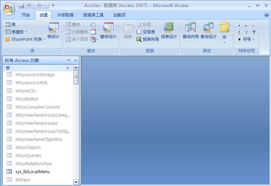Click the 多个项目 button

click(77, 39)
